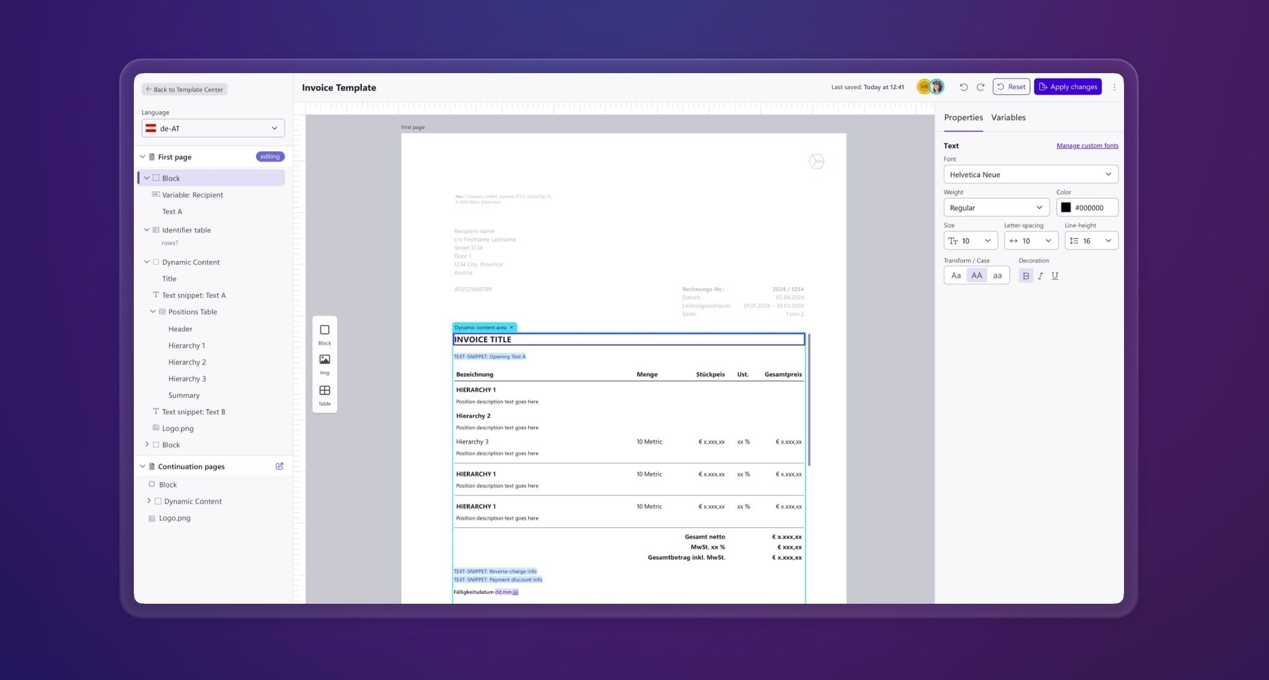
Task: Open the three-dot more options menu
Action: click(1114, 87)
